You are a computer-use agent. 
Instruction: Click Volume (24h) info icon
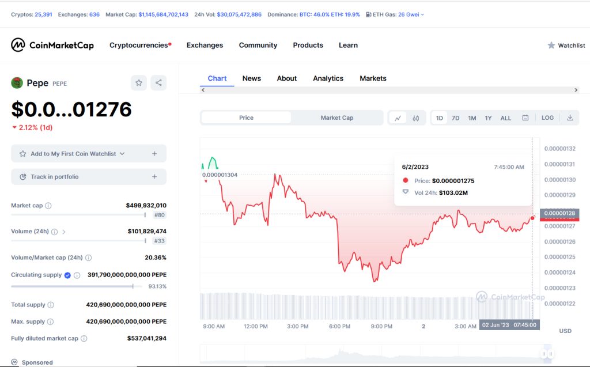pos(55,232)
